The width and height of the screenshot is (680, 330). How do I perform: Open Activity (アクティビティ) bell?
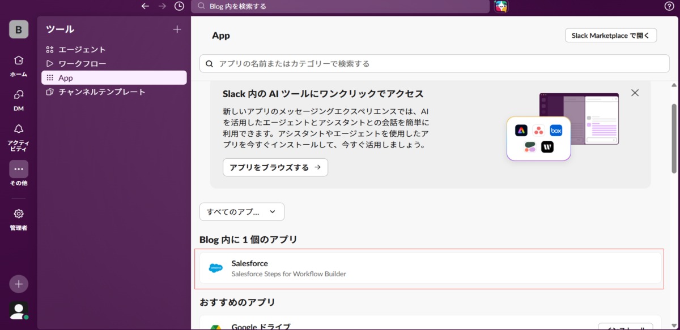coord(19,137)
